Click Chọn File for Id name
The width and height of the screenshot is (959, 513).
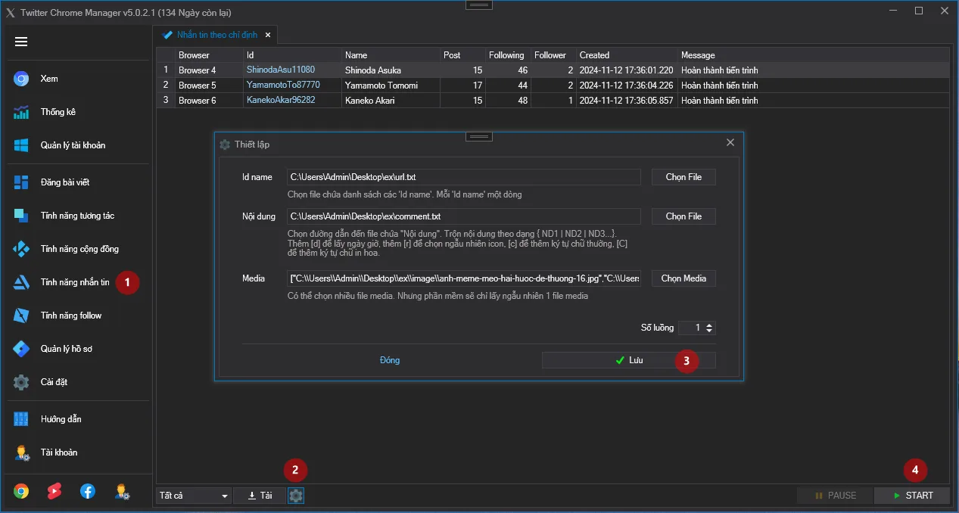click(x=683, y=177)
